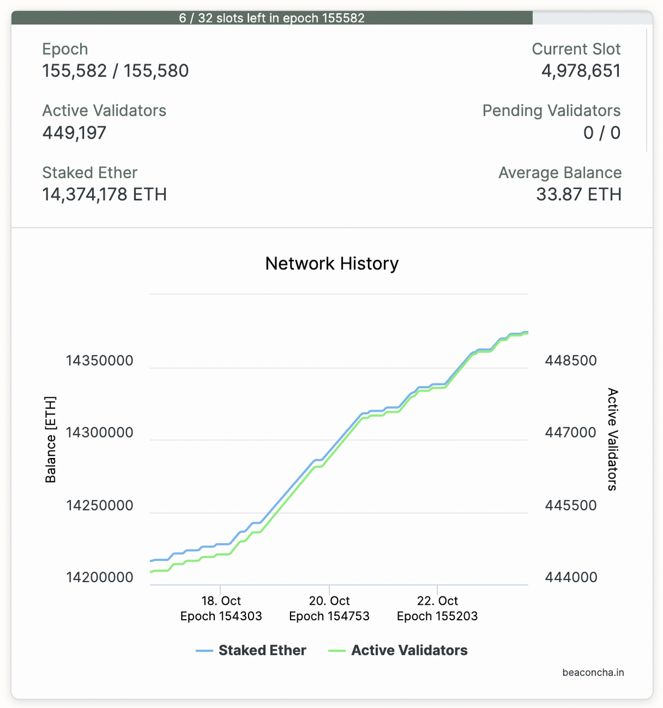Click the Pending Validators value 0 / 0

click(x=602, y=132)
